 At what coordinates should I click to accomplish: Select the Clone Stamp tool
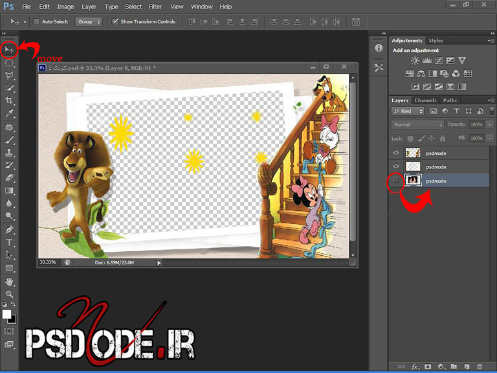click(x=9, y=153)
